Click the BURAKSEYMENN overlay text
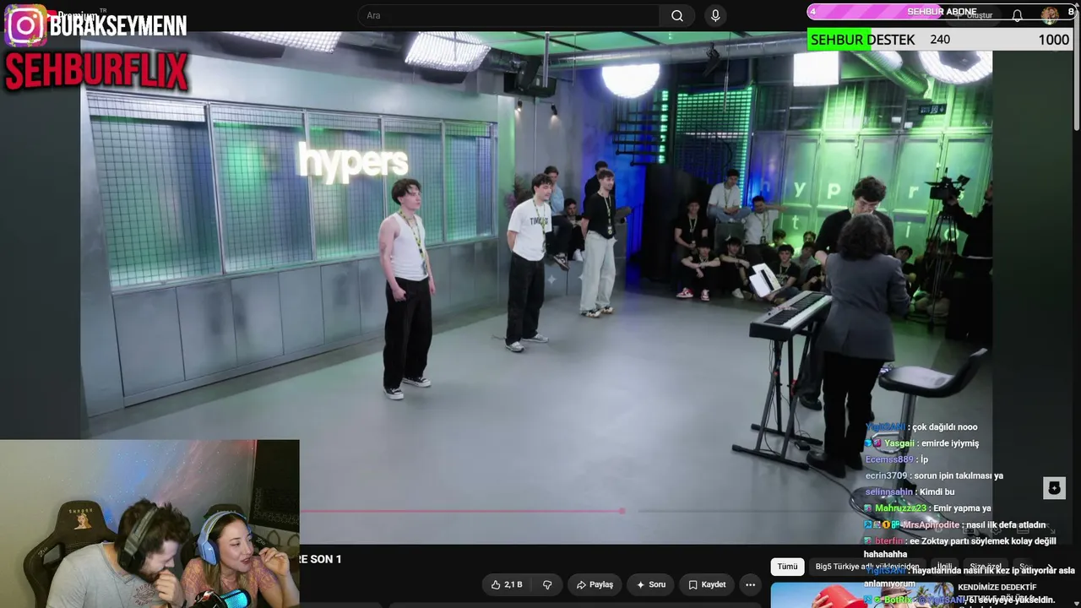Screen dimensions: 1081x608 tap(117, 25)
